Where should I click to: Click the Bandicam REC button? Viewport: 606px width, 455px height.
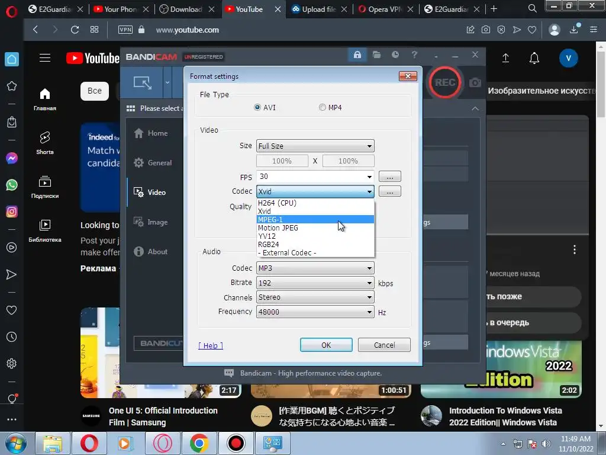[x=445, y=82]
